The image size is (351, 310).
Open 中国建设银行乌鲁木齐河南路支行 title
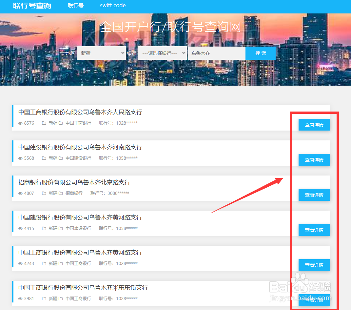tap(80, 147)
